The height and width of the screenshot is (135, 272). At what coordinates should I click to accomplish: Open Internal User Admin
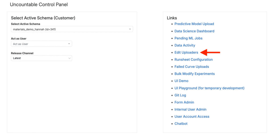pyautogui.click(x=190, y=110)
